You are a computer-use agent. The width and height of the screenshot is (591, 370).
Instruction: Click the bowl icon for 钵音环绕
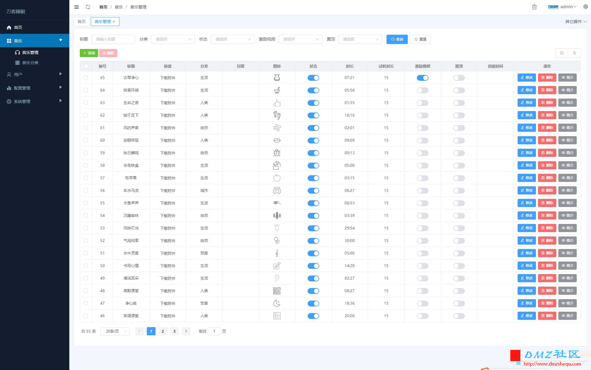coord(277,90)
